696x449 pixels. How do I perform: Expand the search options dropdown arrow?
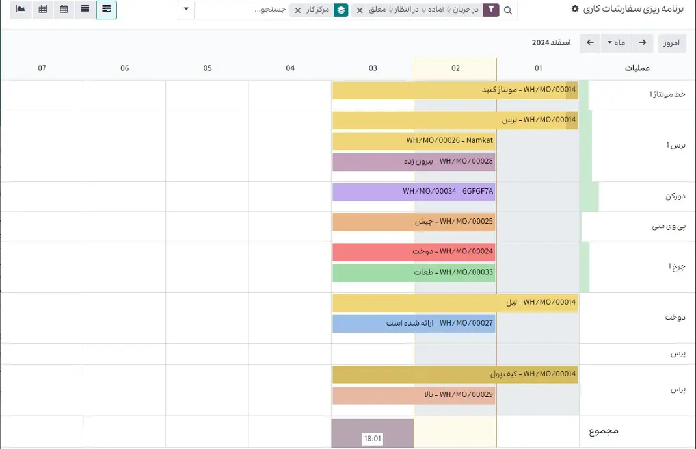click(186, 10)
